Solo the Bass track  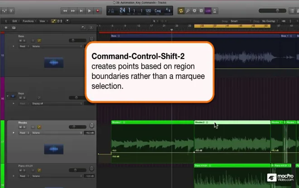(x=24, y=41)
